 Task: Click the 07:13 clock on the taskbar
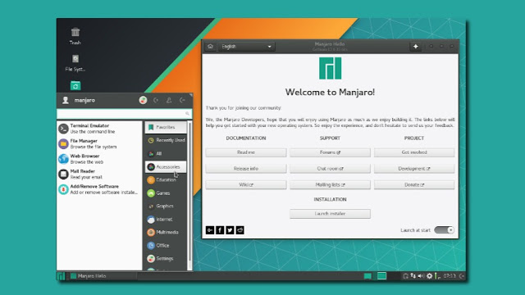coord(450,276)
